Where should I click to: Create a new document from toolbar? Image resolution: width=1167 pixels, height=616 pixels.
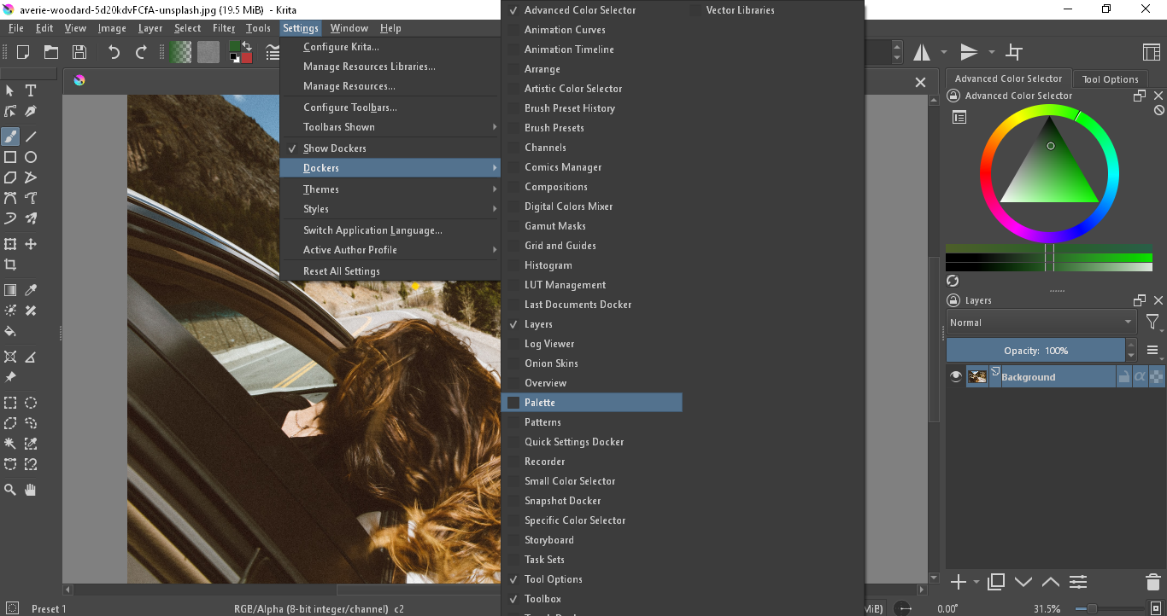coord(23,52)
